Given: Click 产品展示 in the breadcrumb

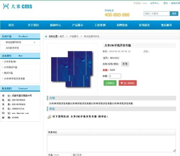Looking at the screenshot, I should [74, 36].
